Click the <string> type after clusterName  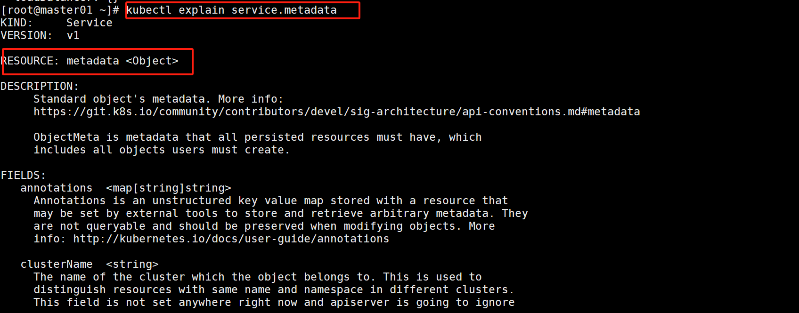132,264
